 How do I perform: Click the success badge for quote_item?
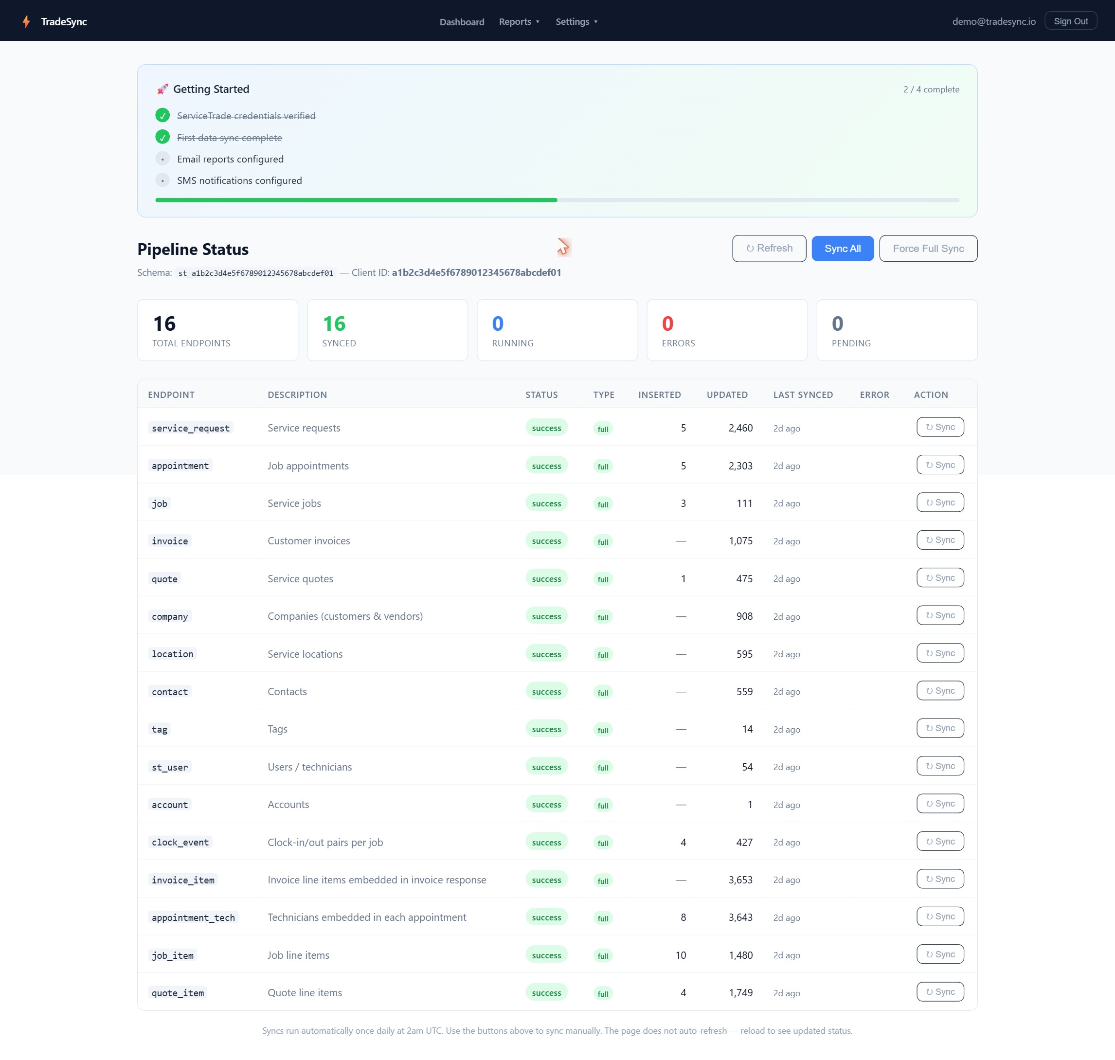(x=546, y=992)
